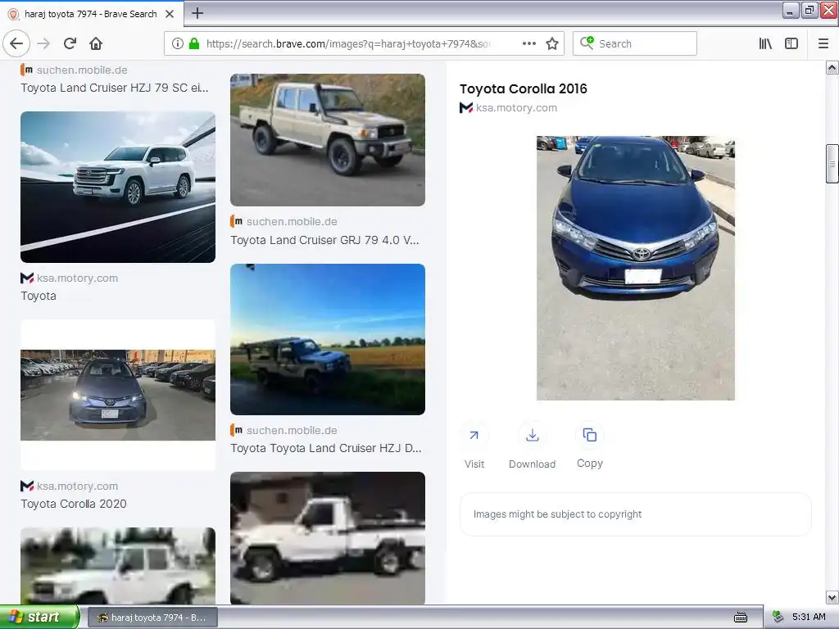This screenshot has height=629, width=839.
Task: Click the 5:31 AM taskbar clock
Action: click(809, 618)
